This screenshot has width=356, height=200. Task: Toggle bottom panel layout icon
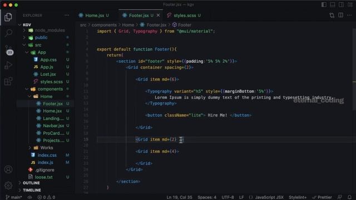click(x=333, y=5)
